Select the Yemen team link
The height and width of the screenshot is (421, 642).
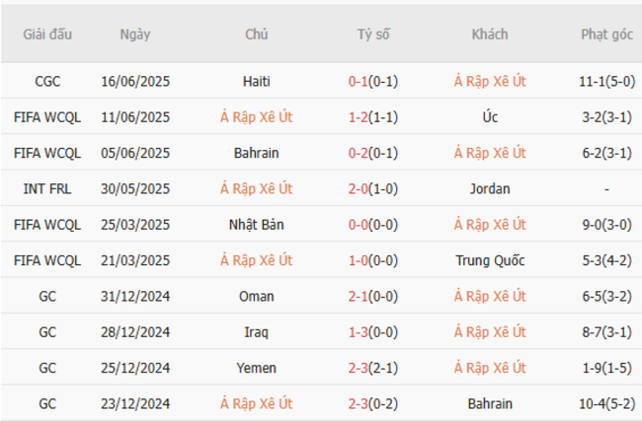pyautogui.click(x=256, y=368)
